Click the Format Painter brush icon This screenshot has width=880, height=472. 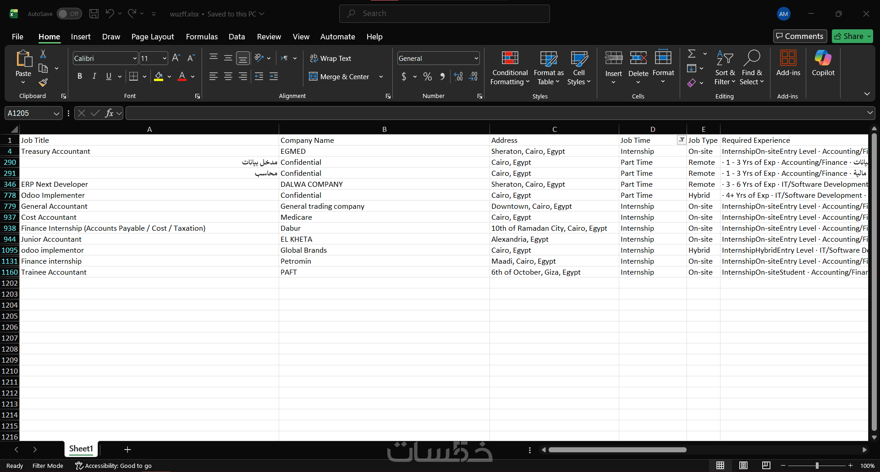click(x=43, y=82)
